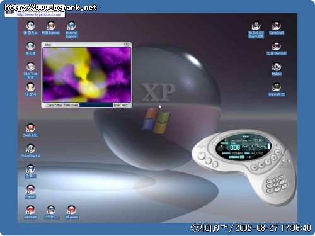
Task: Click the X button on Winamp keypad
Action: click(x=270, y=191)
